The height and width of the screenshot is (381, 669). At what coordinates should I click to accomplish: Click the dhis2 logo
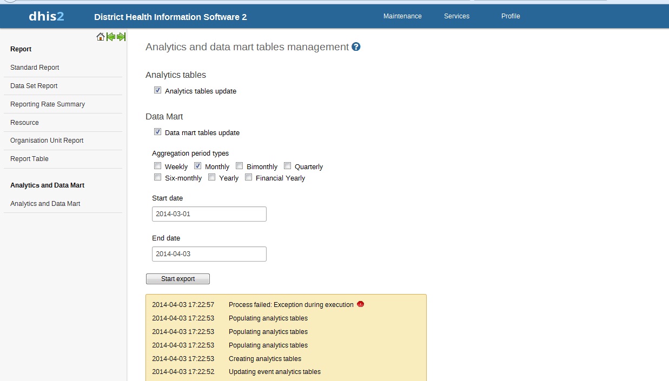pyautogui.click(x=47, y=16)
